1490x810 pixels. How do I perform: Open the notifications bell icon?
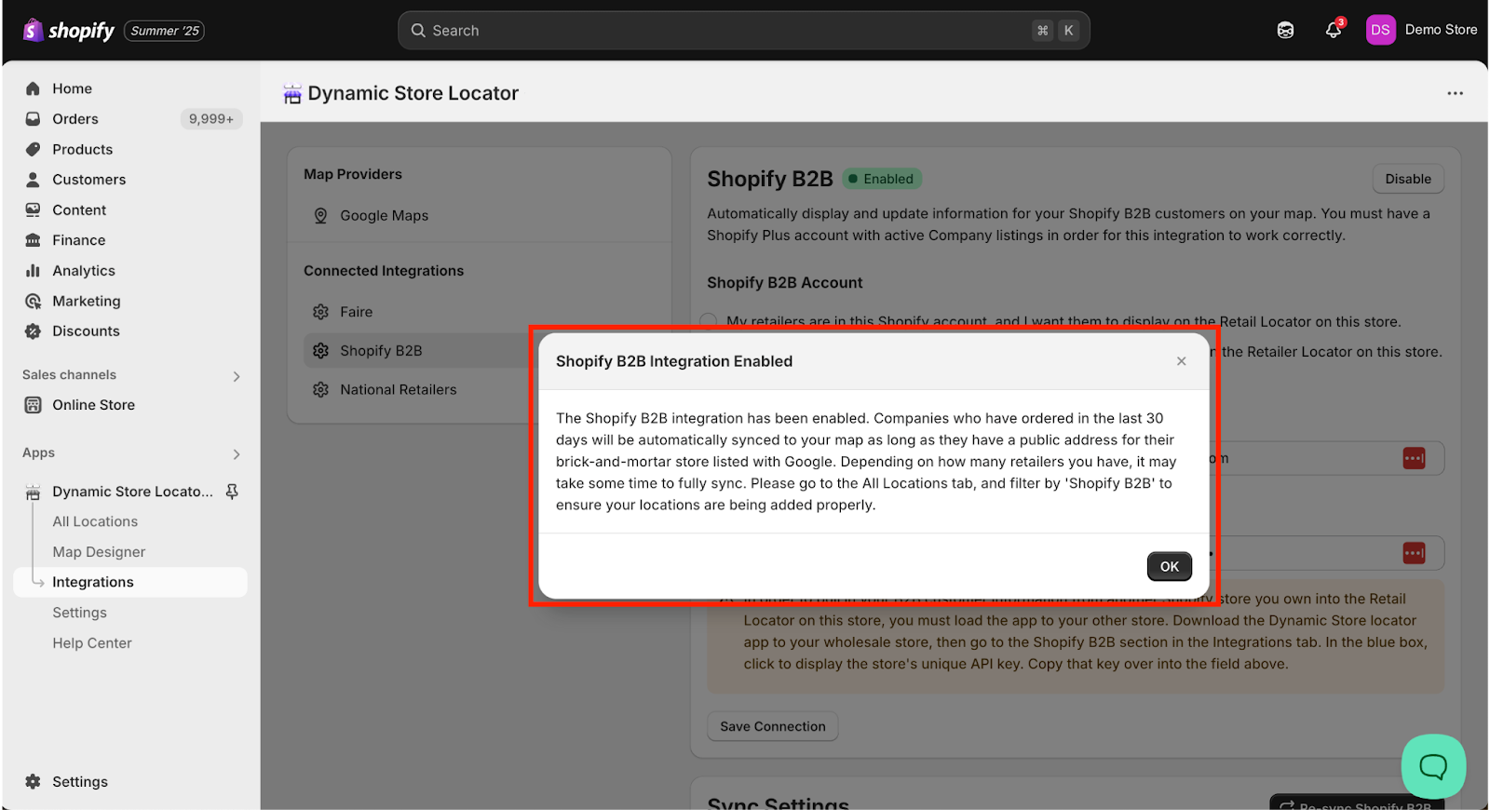tap(1334, 31)
